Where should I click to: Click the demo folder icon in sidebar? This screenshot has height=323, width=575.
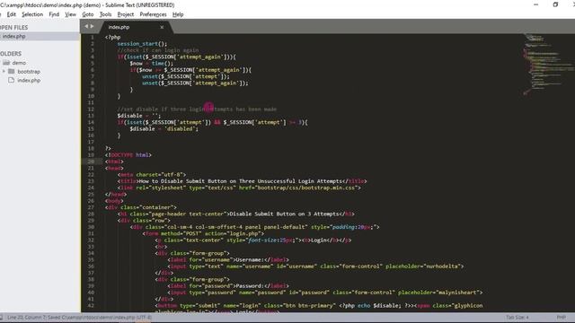coord(6,63)
